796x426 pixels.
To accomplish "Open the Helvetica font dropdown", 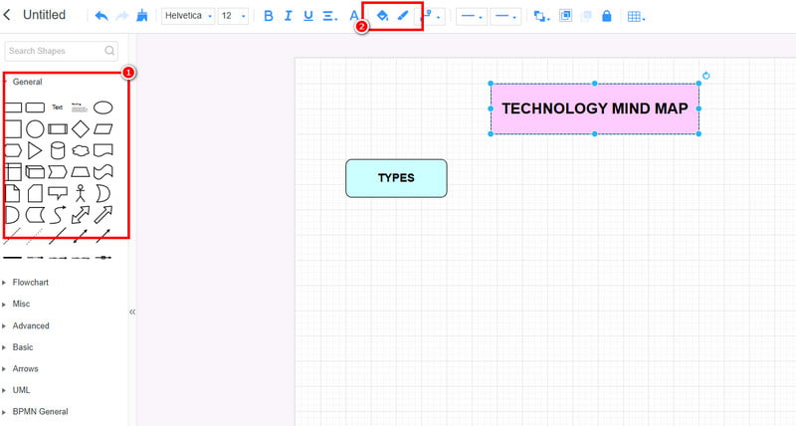I will point(188,16).
